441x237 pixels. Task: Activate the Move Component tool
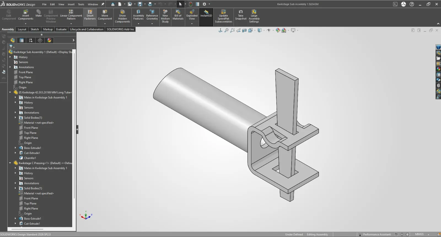pos(105,15)
